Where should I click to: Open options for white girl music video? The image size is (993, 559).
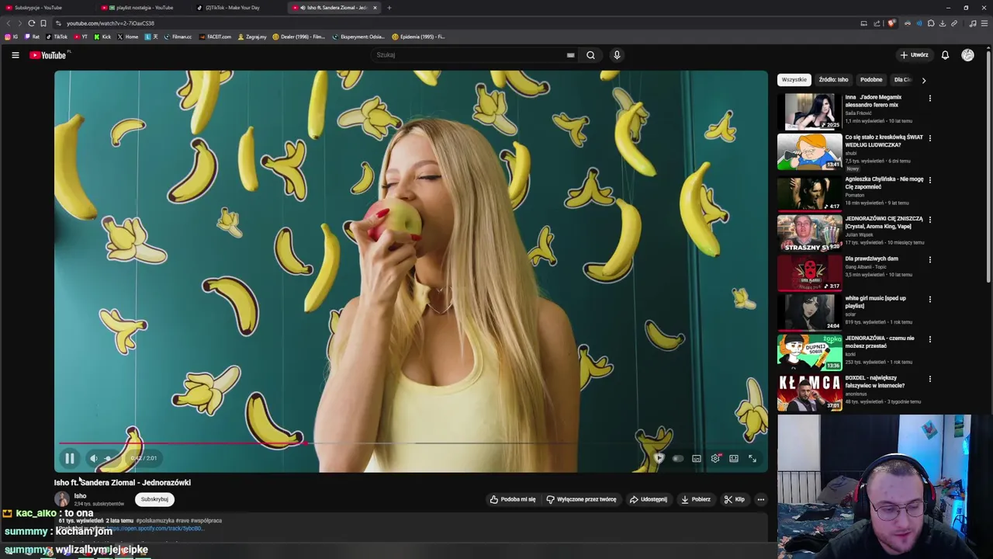[929, 299]
